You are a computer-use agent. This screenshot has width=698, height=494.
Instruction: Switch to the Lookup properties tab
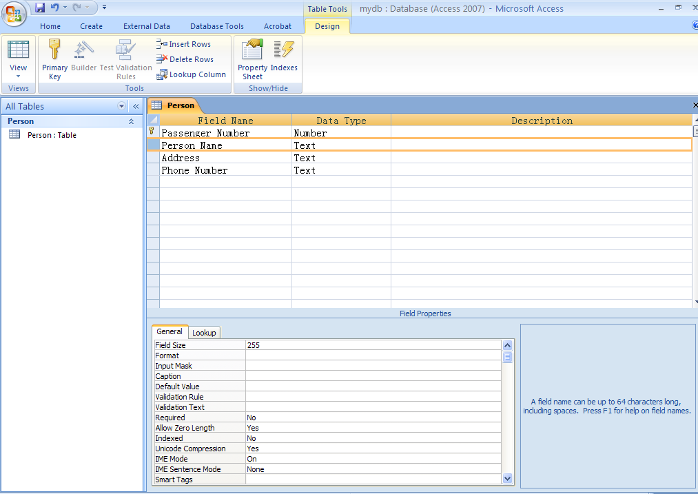pyautogui.click(x=204, y=333)
